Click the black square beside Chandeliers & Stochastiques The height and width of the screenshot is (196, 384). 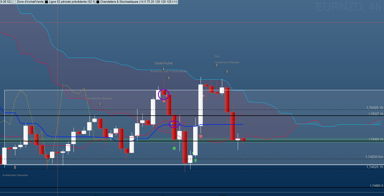[98, 2]
